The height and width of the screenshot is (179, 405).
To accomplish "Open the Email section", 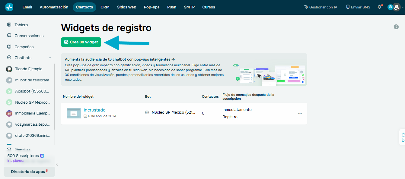I will (27, 7).
